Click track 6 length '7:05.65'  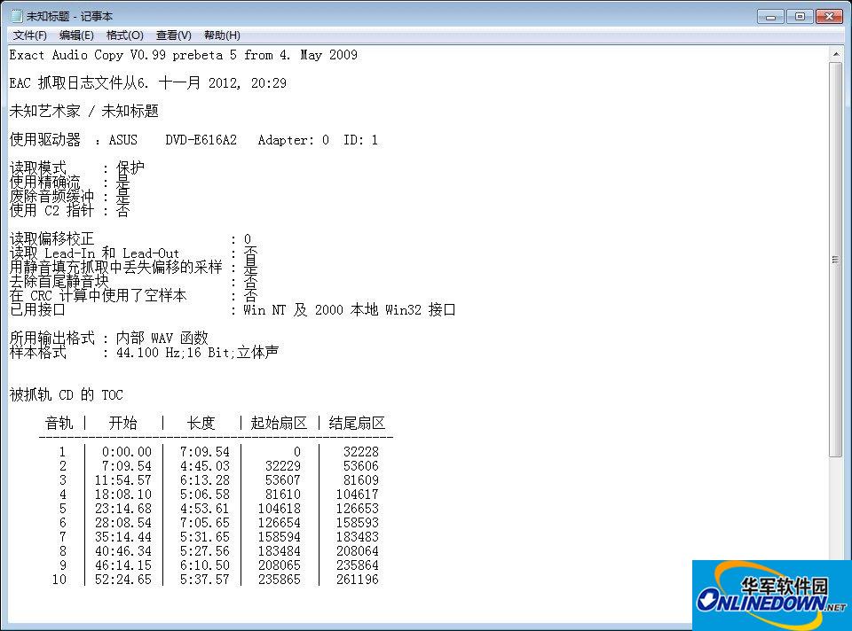coord(205,523)
